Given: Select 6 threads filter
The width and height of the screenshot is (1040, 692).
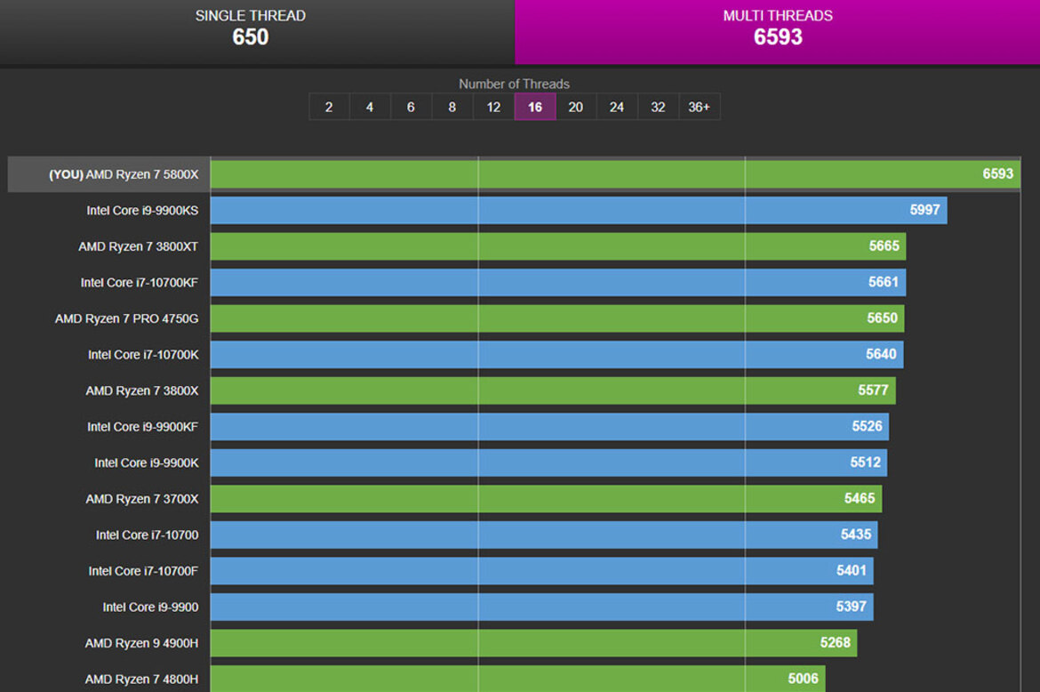Looking at the screenshot, I should tap(412, 107).
